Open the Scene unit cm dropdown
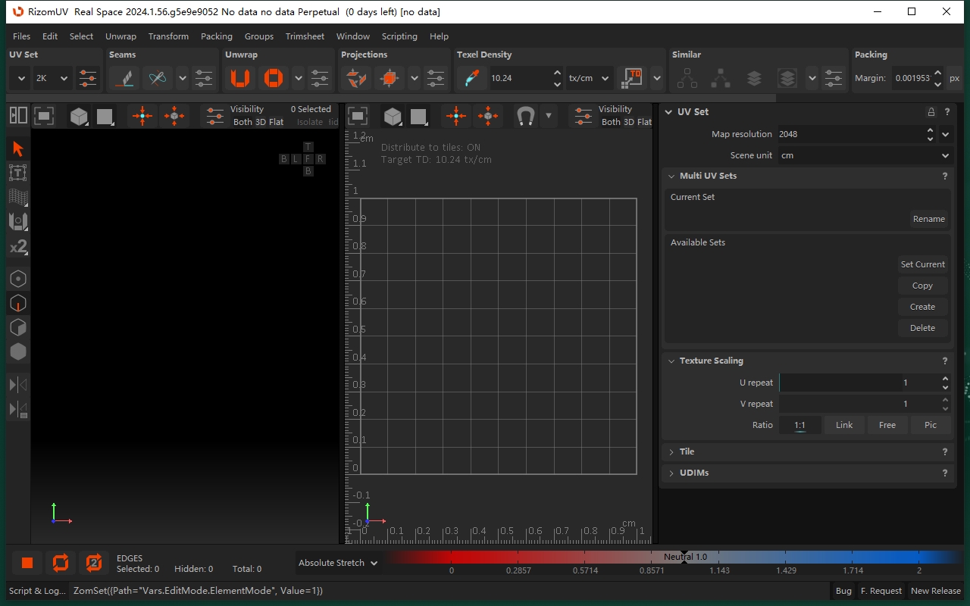The width and height of the screenshot is (970, 606). 865,155
